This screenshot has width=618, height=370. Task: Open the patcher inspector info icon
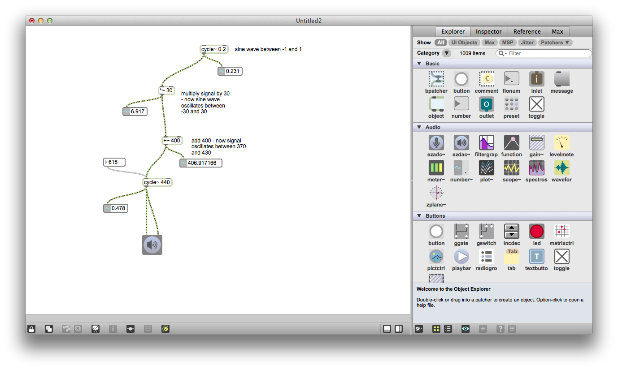(113, 329)
